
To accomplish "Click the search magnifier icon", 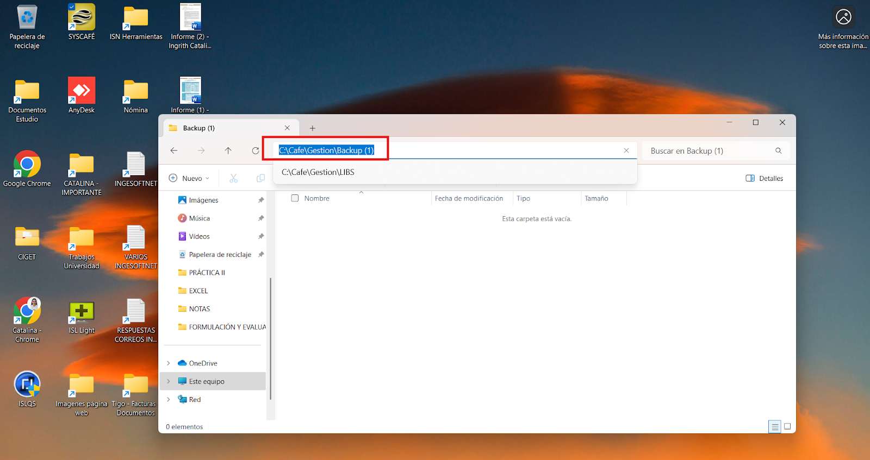I will click(x=778, y=150).
